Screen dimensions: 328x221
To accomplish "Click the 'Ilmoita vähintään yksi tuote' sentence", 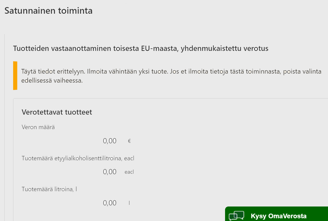I will pos(127,72).
